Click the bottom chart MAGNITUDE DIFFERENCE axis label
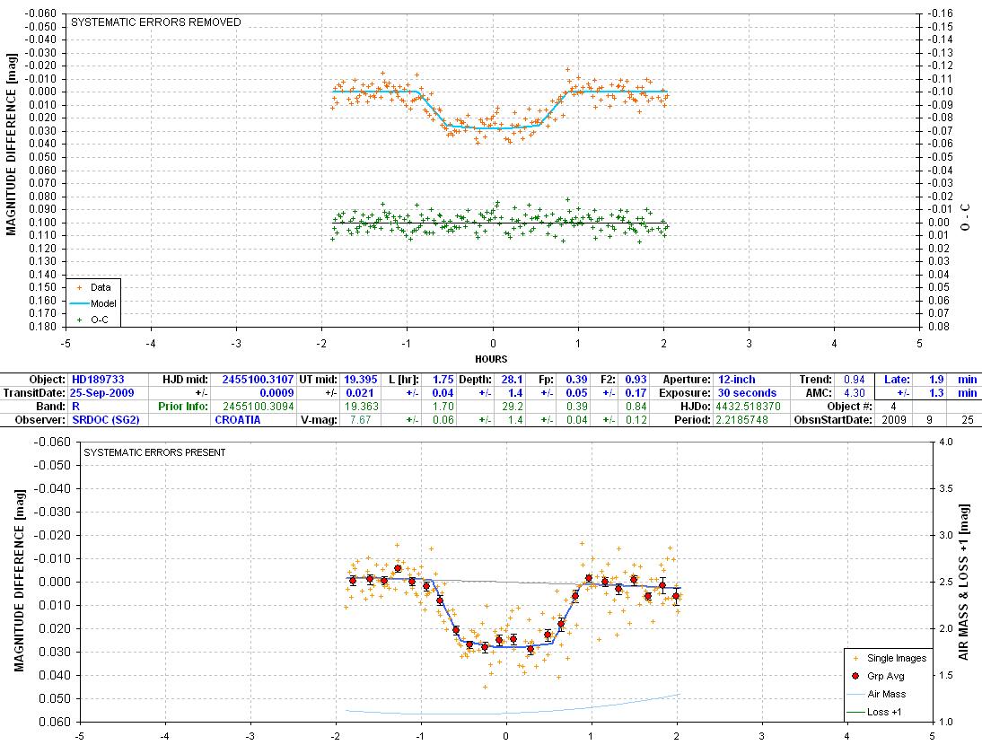This screenshot has height=745, width=982. [19, 581]
